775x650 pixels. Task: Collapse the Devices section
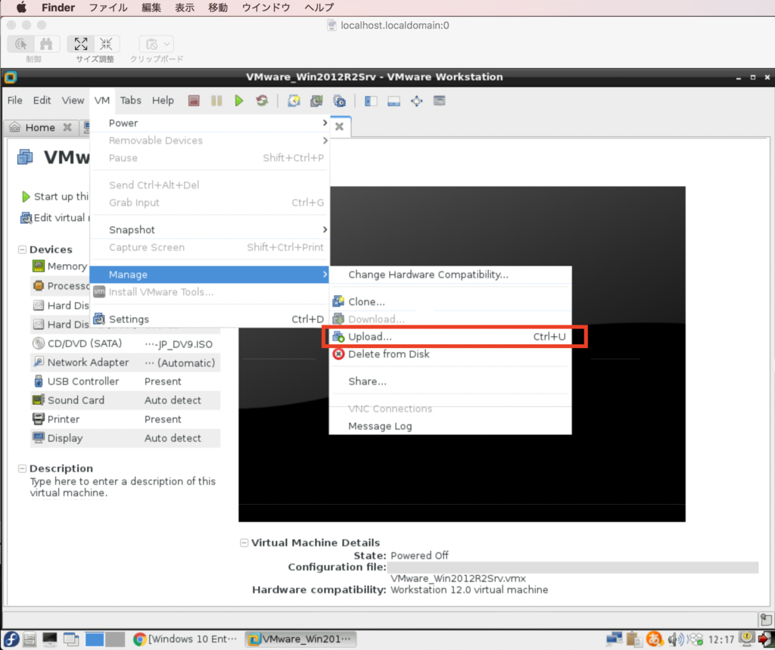click(22, 250)
